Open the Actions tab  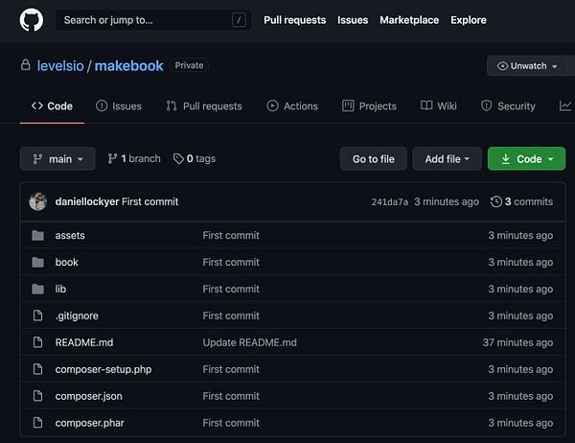pyautogui.click(x=292, y=106)
